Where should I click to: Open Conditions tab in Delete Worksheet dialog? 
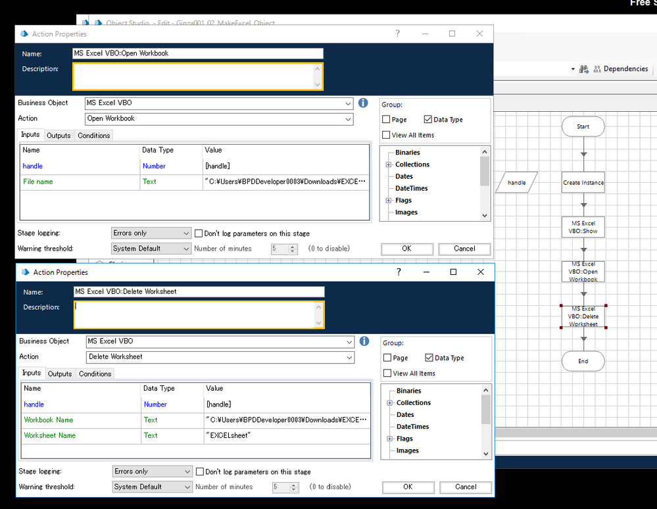pos(95,374)
